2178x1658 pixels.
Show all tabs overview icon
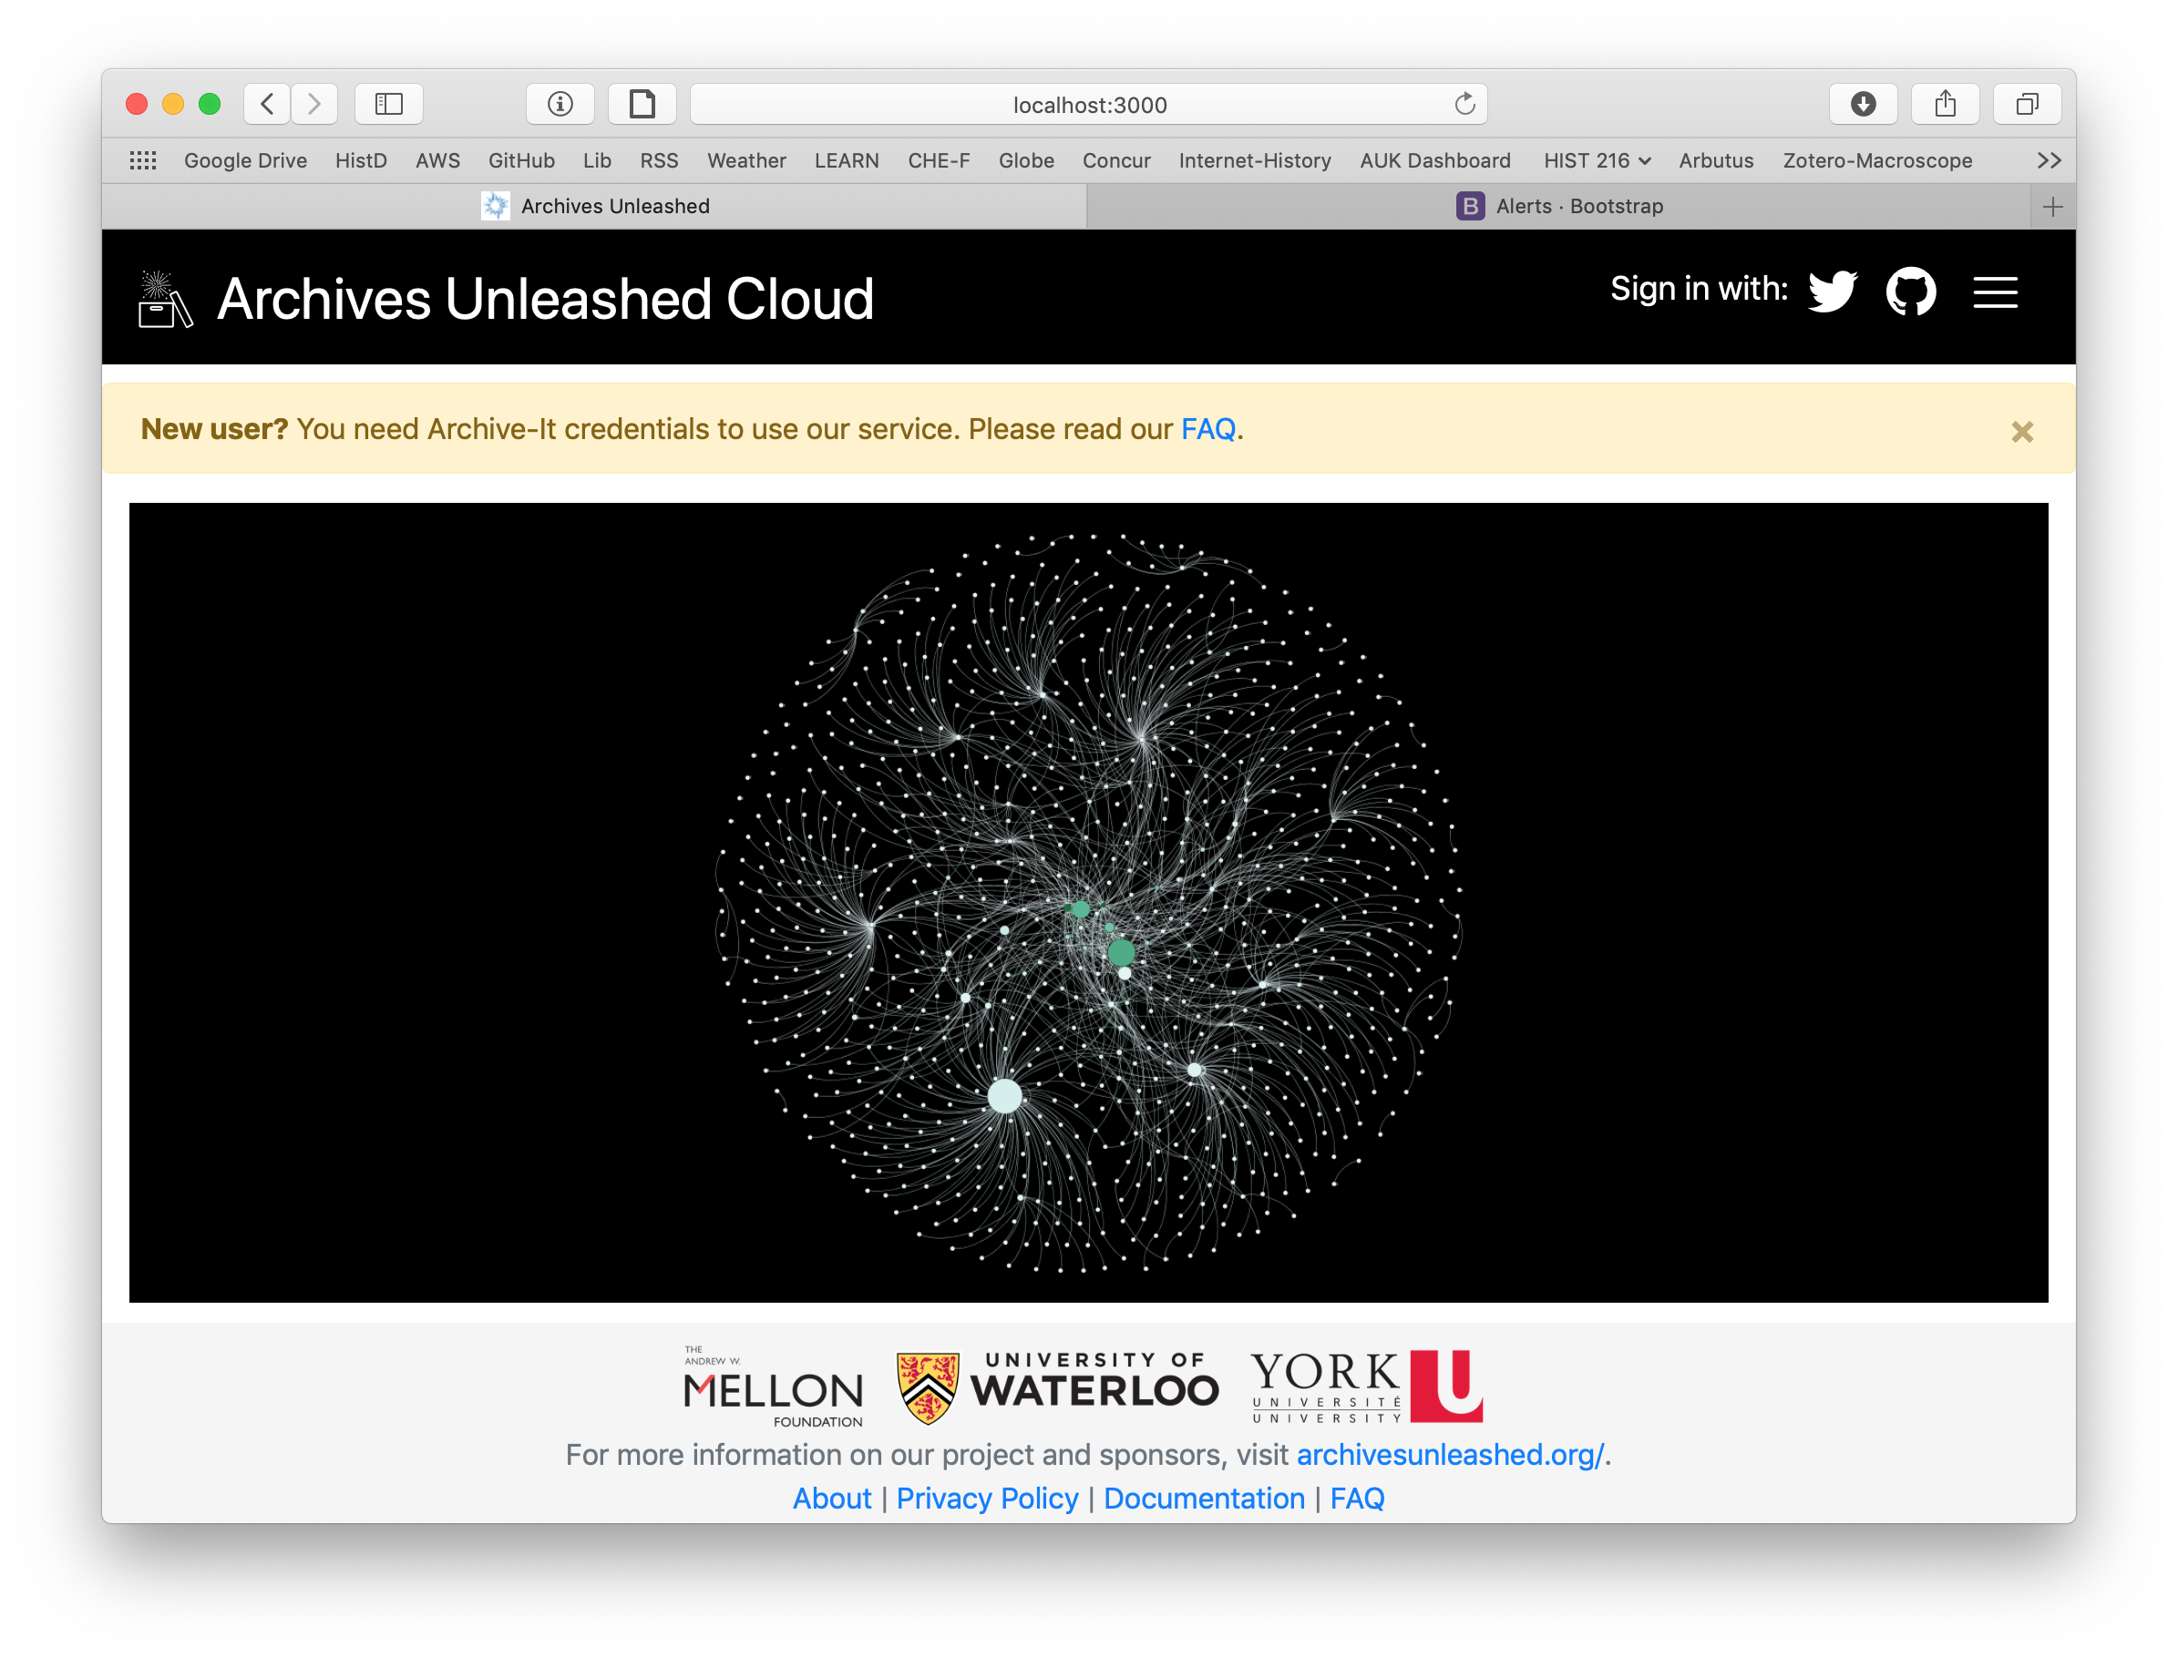tap(2026, 104)
